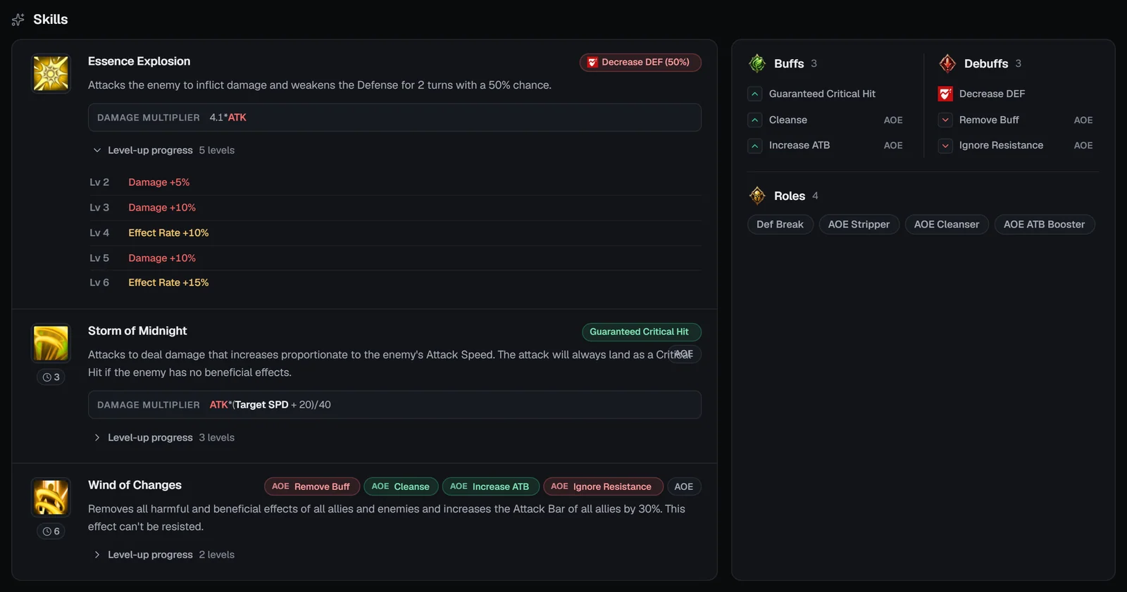This screenshot has height=592, width=1127.
Task: Select the AOE Stripper role chip
Action: tap(859, 225)
